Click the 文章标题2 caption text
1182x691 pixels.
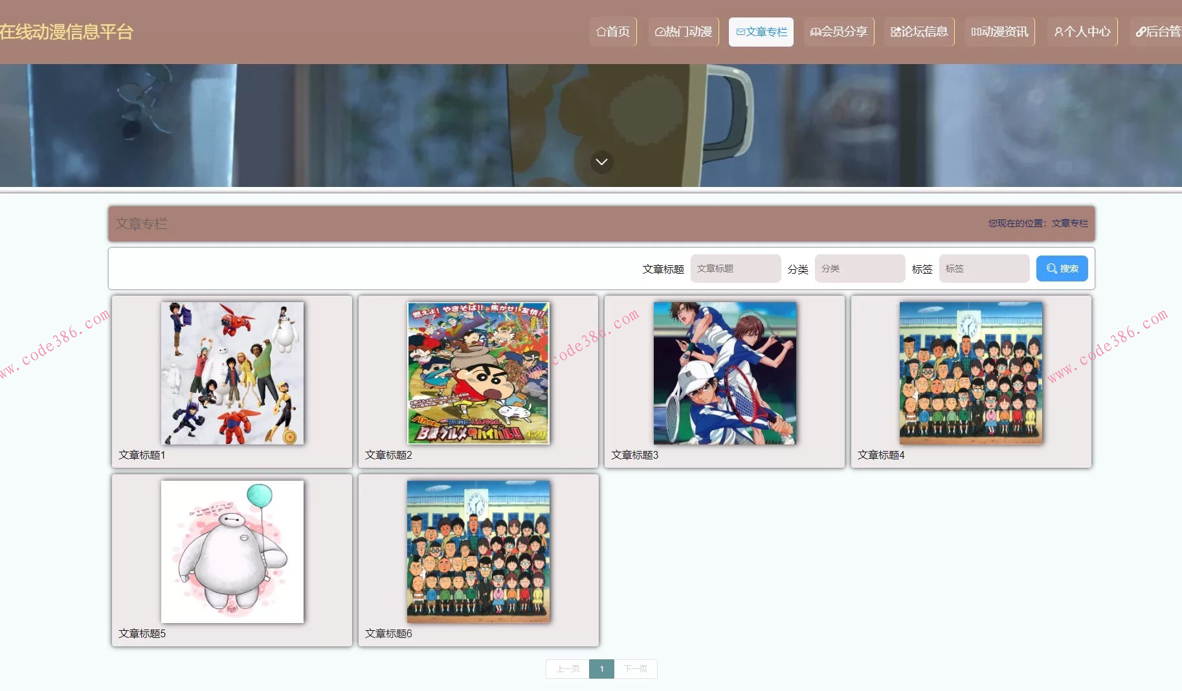(388, 455)
